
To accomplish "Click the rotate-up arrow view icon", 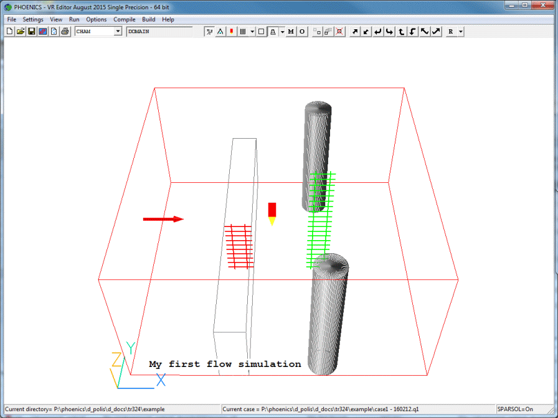I will pos(401,31).
